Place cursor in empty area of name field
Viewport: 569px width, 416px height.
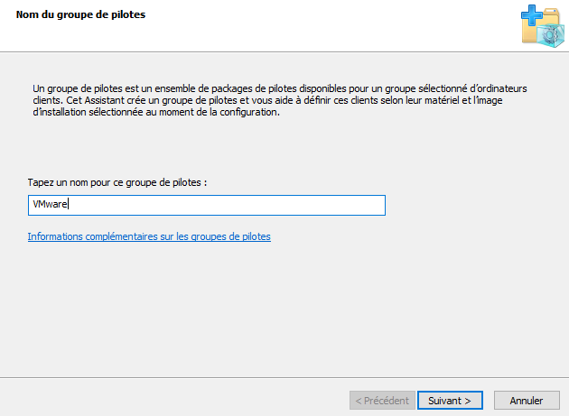click(x=225, y=205)
